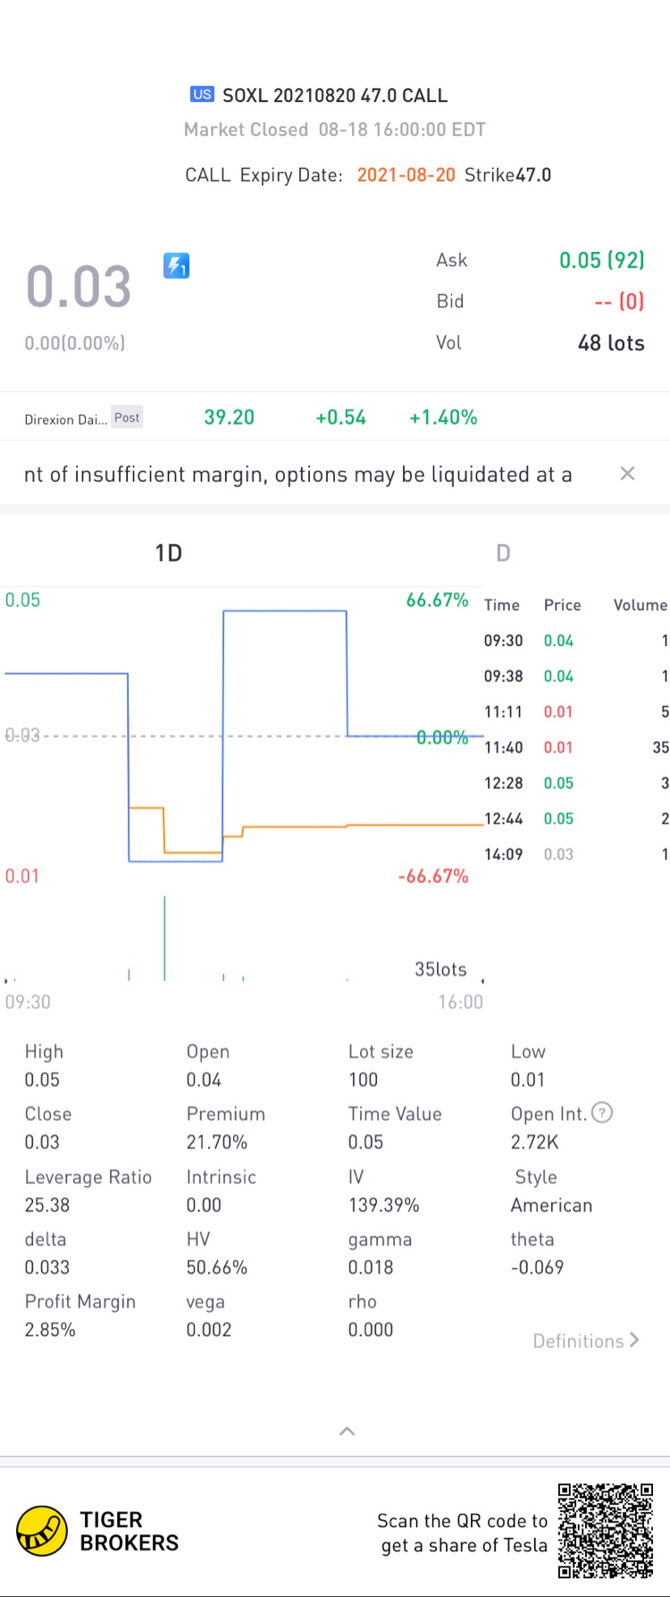Open the Open Int. help icon
The width and height of the screenshot is (670, 1597).
[x=603, y=1113]
